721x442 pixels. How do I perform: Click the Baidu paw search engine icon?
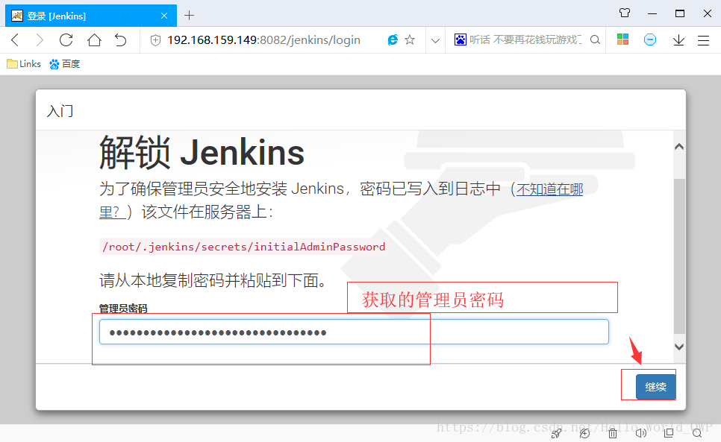pyautogui.click(x=461, y=40)
